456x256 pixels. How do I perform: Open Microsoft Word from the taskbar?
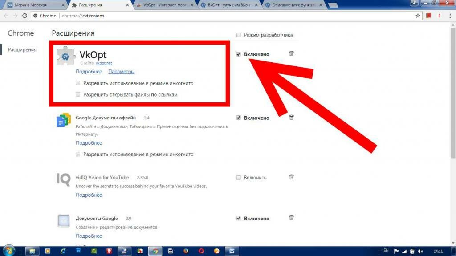point(232,251)
